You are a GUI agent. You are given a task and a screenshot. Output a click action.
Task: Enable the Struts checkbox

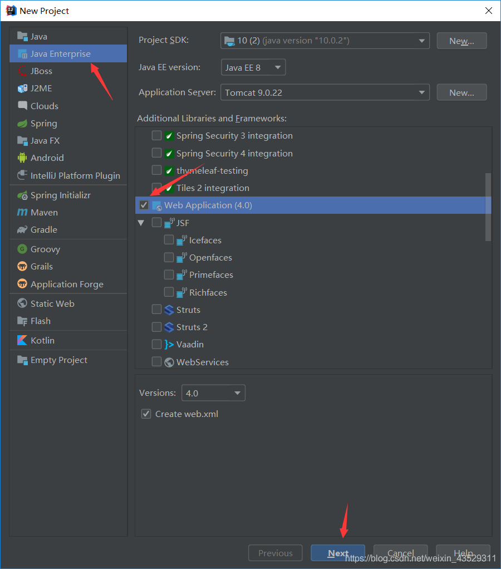tap(157, 309)
